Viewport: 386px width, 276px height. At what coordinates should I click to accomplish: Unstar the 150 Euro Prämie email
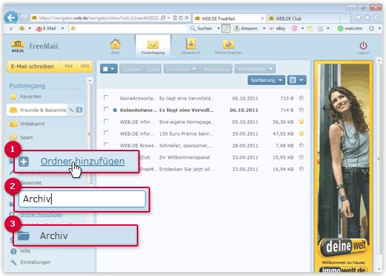(x=301, y=134)
